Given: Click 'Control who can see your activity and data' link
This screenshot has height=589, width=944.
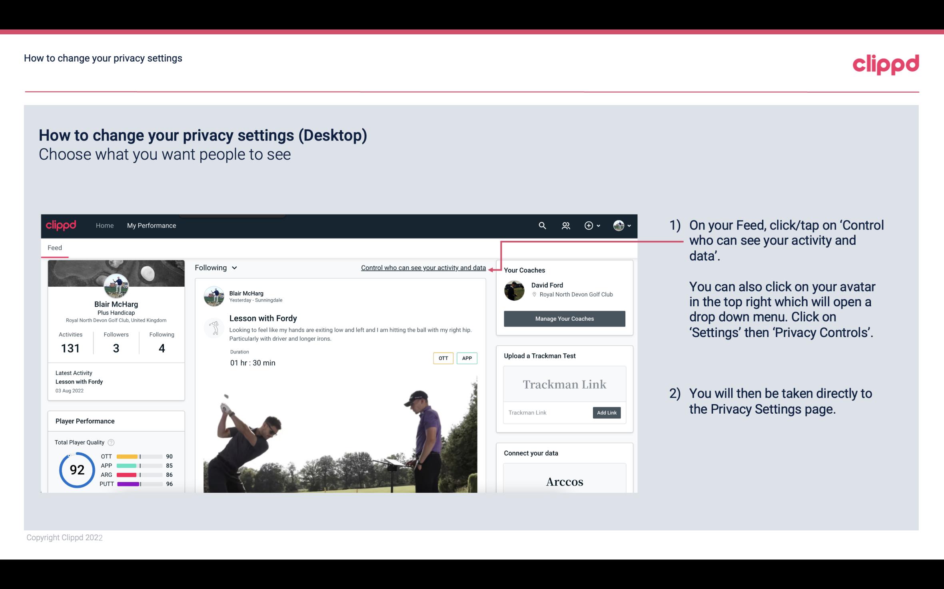Looking at the screenshot, I should 423,267.
